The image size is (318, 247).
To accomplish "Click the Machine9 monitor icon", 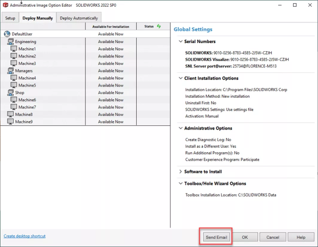I will (x=10, y=122).
